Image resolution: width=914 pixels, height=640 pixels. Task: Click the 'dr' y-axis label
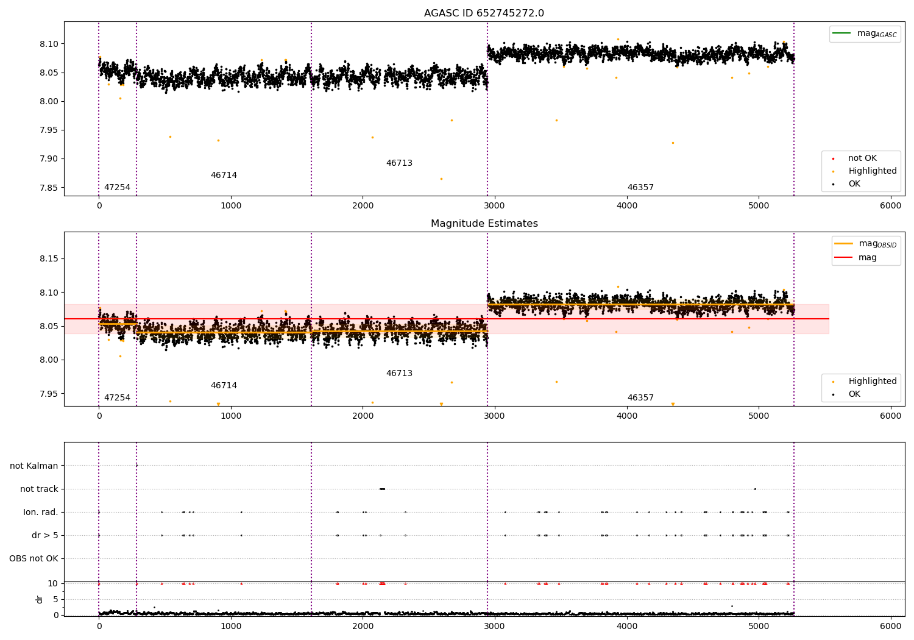[x=40, y=599]
